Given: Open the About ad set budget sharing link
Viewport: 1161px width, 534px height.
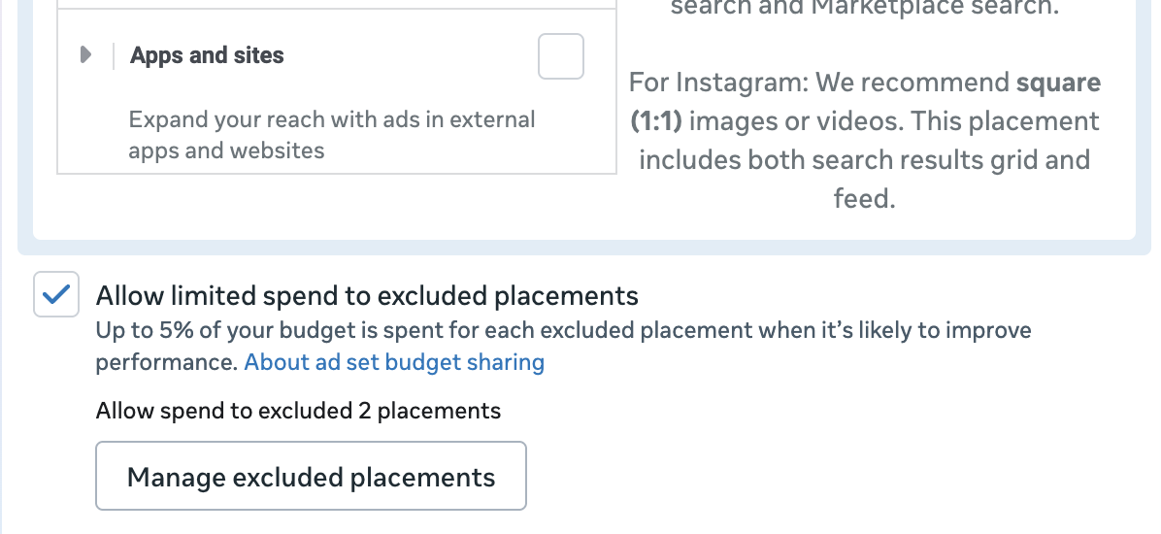Looking at the screenshot, I should coord(394,363).
